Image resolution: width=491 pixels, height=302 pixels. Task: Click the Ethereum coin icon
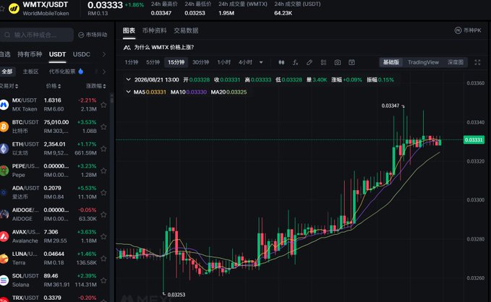(4, 149)
